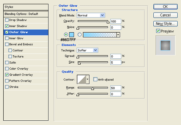Click the Opacity slider handle
181x125 pixels.
pos(108,22)
